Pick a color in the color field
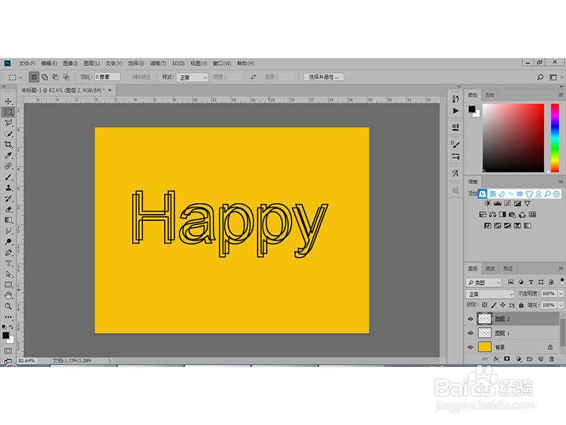 513,137
